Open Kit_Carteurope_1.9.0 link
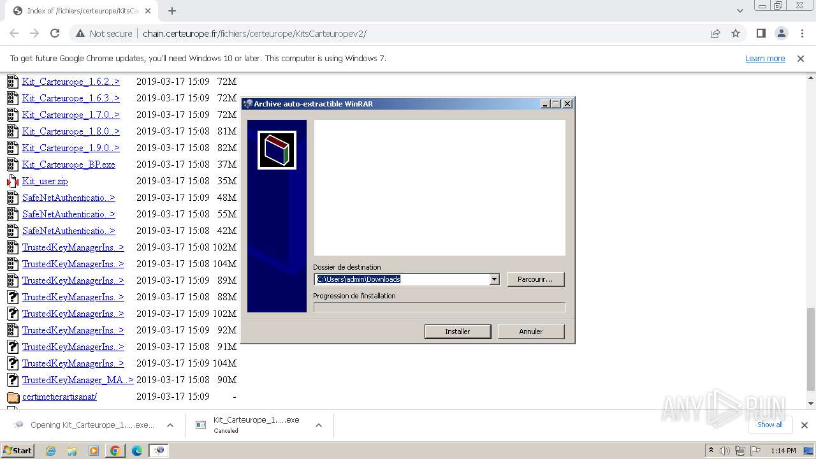The image size is (816, 459). click(71, 148)
